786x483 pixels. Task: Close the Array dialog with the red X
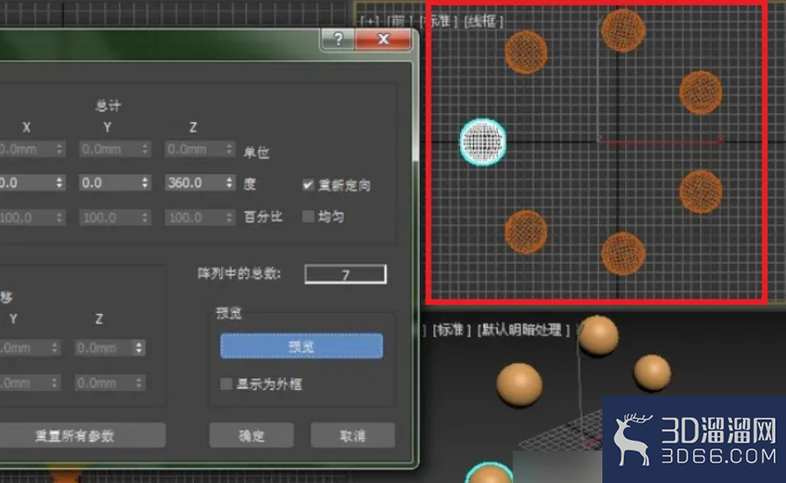[384, 39]
